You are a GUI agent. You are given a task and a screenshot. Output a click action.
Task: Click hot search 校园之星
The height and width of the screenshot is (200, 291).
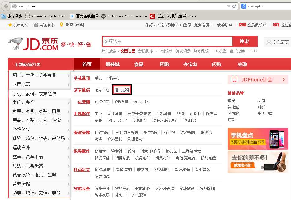point(128,51)
